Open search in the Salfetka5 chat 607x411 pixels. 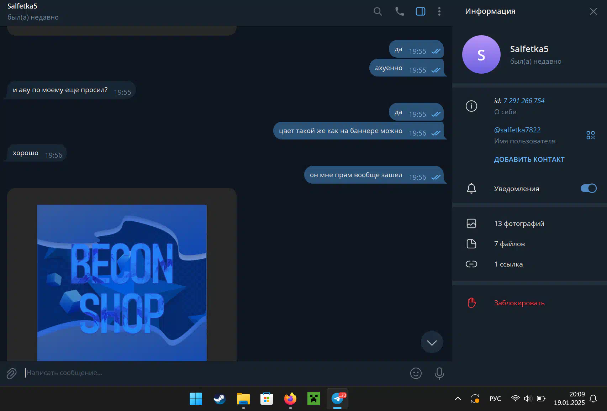[x=378, y=11]
